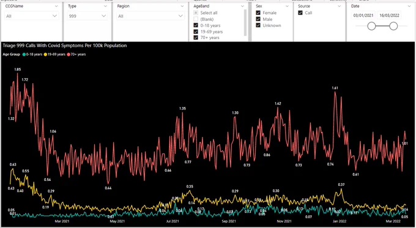Viewport: 416px width, 228px height.
Task: Select the 0-18 years legend marker
Action: click(24, 54)
